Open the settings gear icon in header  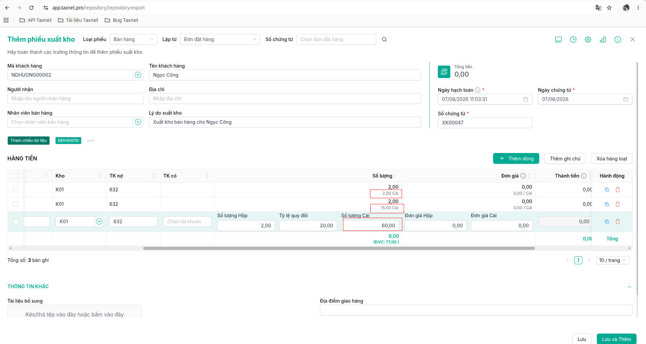pos(588,39)
